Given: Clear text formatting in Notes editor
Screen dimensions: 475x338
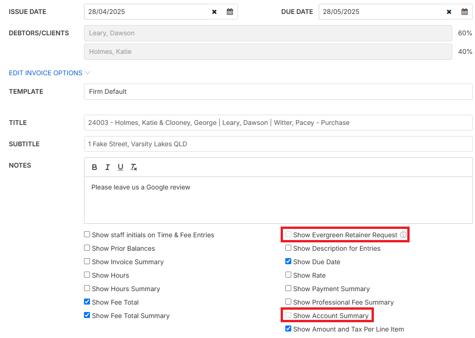Looking at the screenshot, I should (x=134, y=167).
